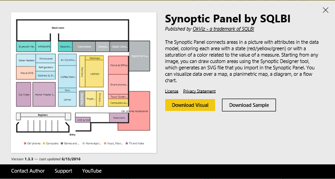Open the Support footer link
The height and width of the screenshot is (179, 335).
[x=64, y=171]
